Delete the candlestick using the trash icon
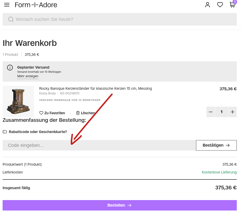 point(78,113)
